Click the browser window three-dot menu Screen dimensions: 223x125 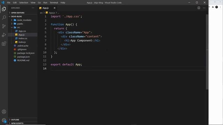click(x=221, y=7)
